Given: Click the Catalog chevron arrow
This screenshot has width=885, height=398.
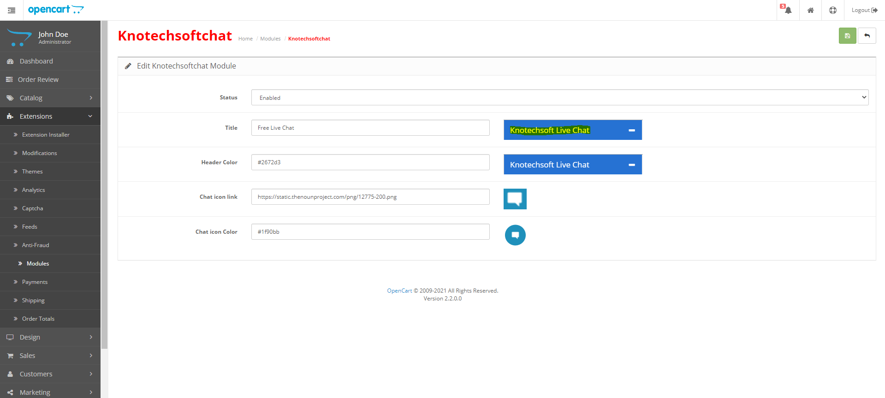Looking at the screenshot, I should point(91,98).
